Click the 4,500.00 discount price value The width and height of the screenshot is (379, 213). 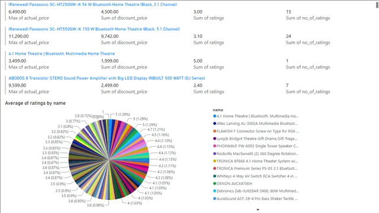coord(110,12)
